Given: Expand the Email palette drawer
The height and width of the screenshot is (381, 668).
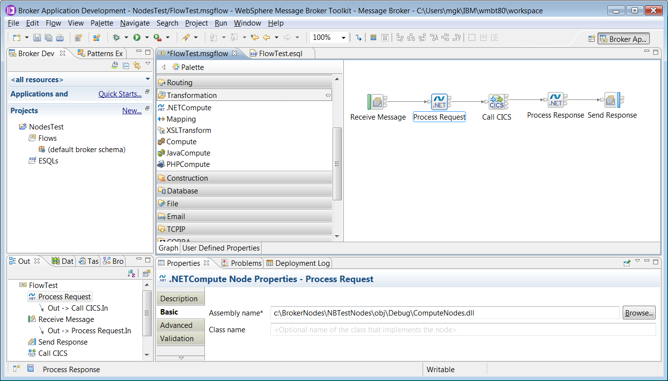Looking at the screenshot, I should (x=244, y=217).
